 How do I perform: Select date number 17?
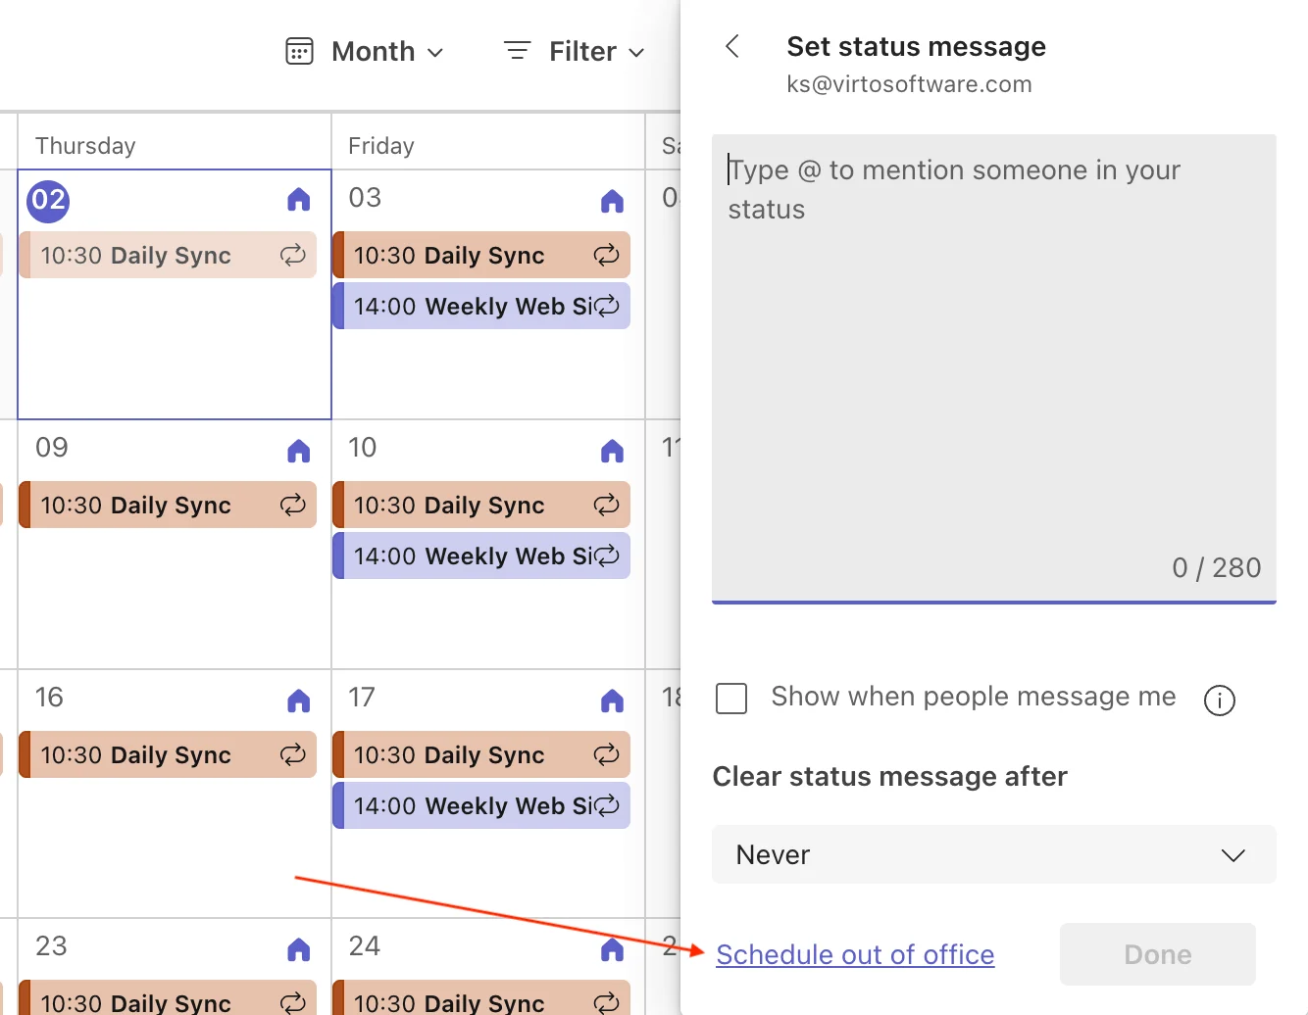click(362, 698)
